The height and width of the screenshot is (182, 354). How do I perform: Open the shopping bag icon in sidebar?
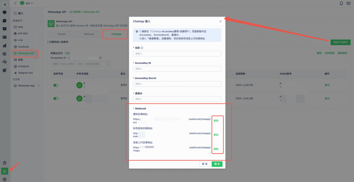[x=4, y=163]
